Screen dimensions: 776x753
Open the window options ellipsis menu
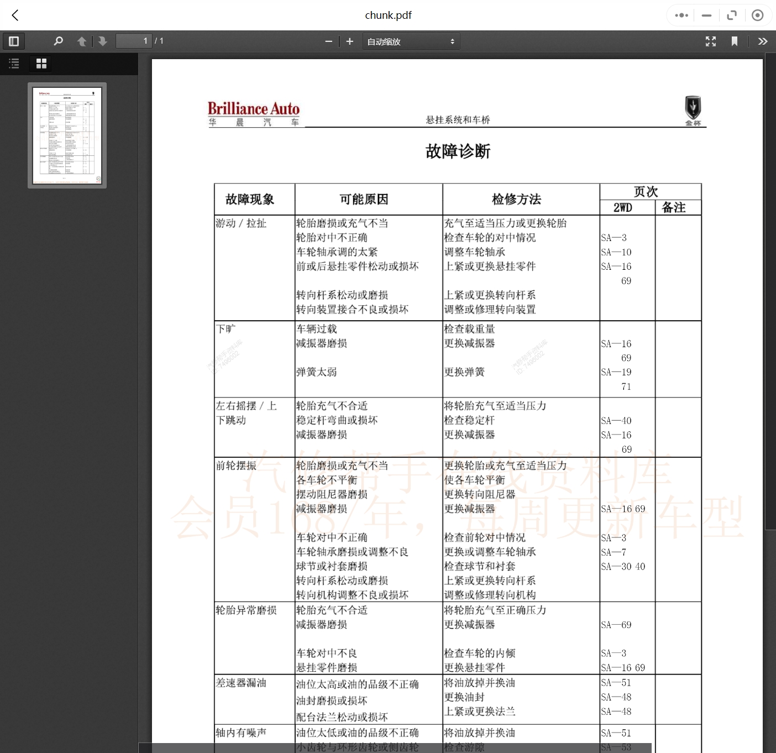(x=681, y=15)
